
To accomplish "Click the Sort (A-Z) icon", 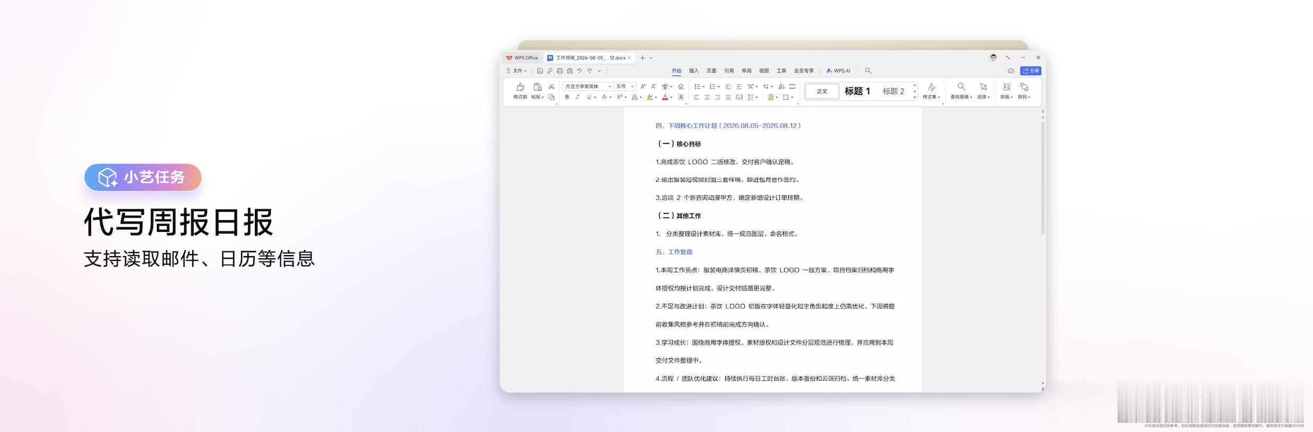I will (782, 86).
